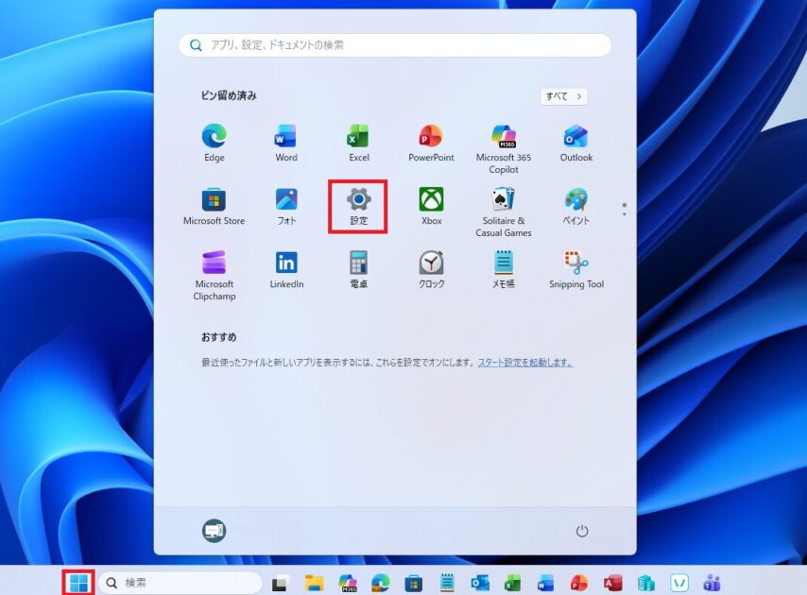807x595 pixels.
Task: Expand the すべて (All apps) list
Action: coord(564,96)
